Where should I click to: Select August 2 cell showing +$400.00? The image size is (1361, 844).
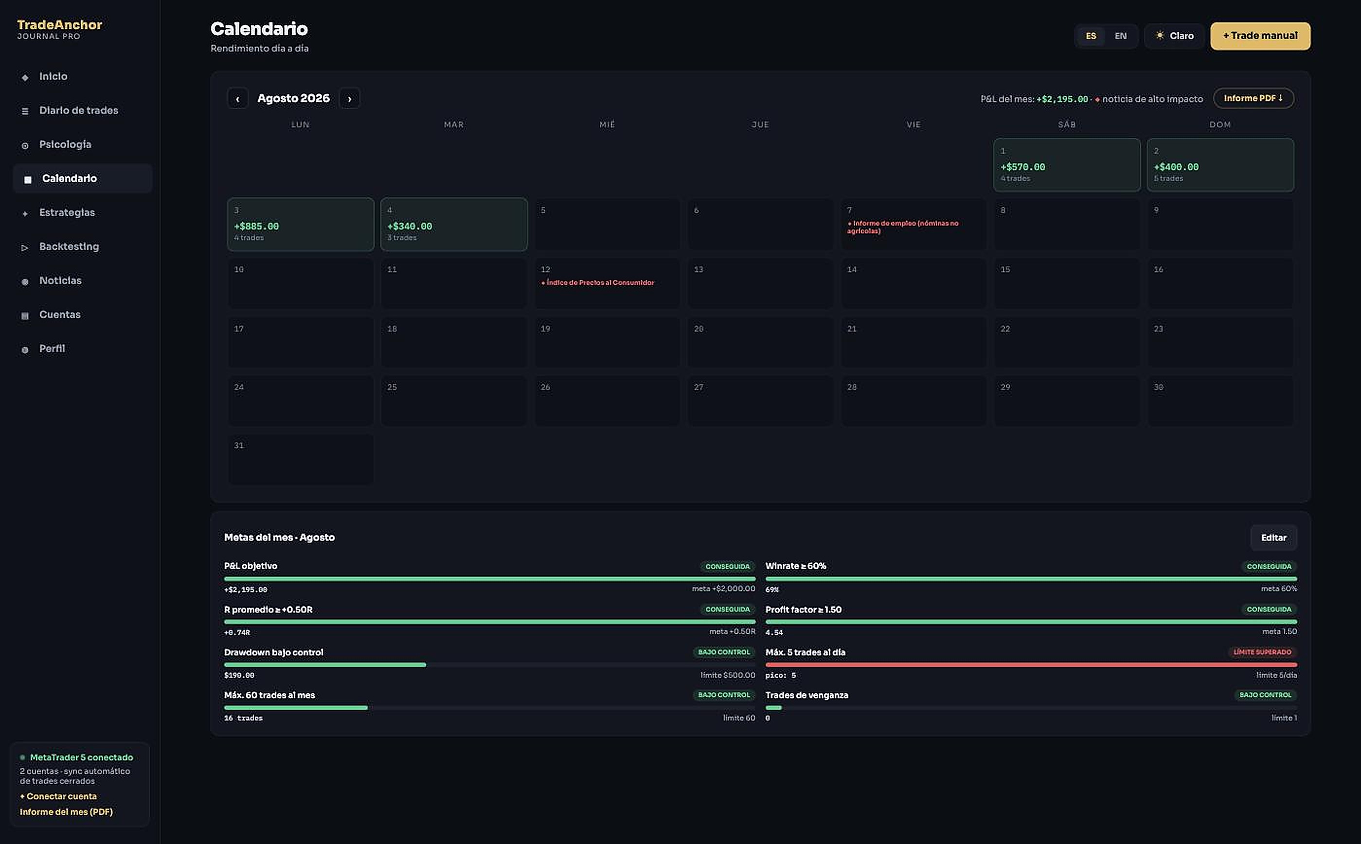coord(1220,165)
